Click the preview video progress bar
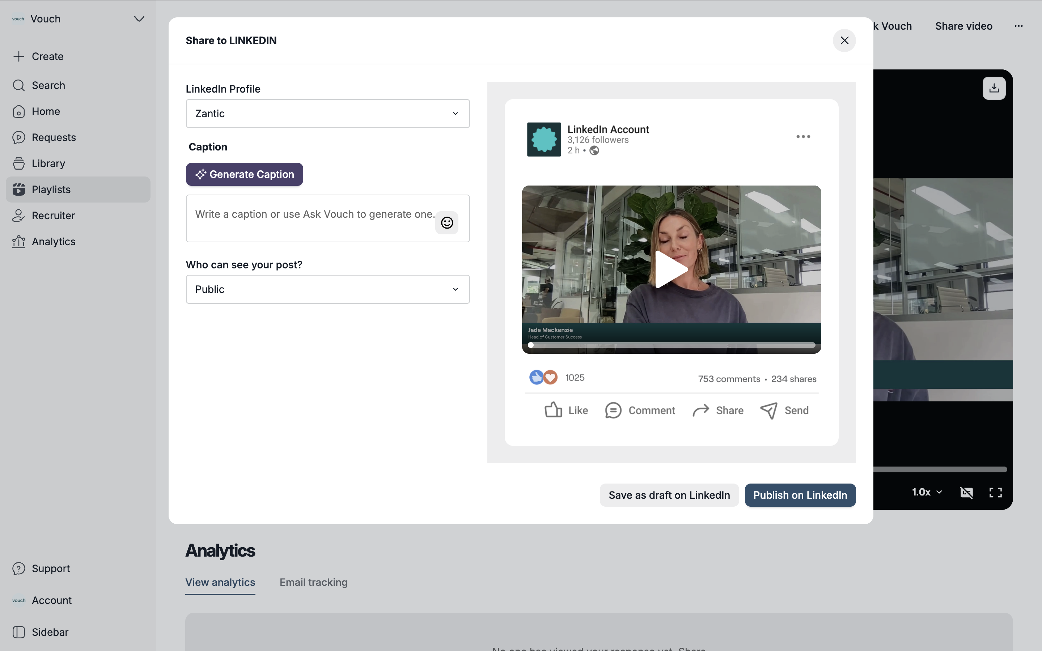Screen dimensions: 1042x651 click(672, 345)
